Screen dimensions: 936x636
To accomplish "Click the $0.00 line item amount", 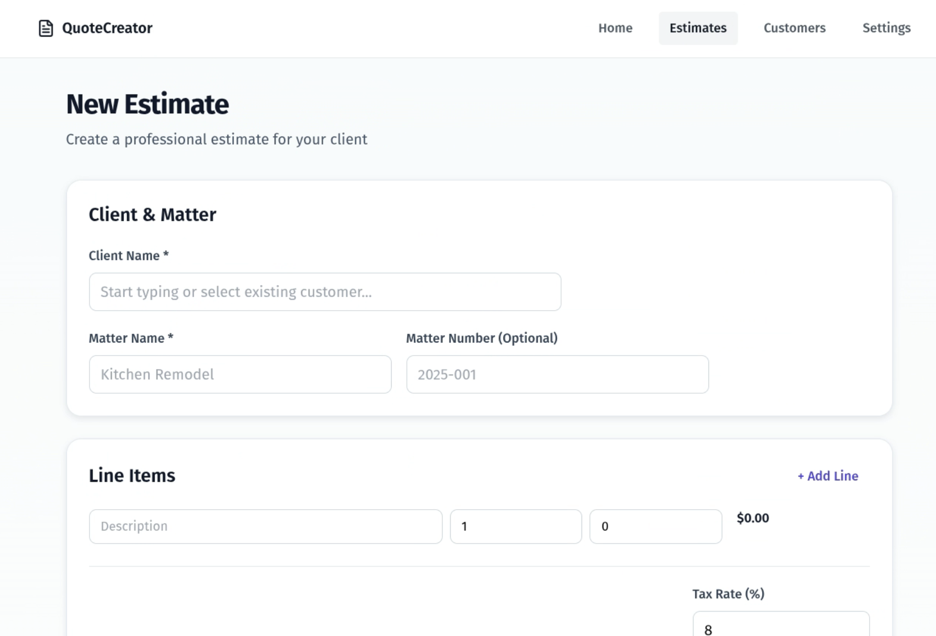I will [752, 518].
